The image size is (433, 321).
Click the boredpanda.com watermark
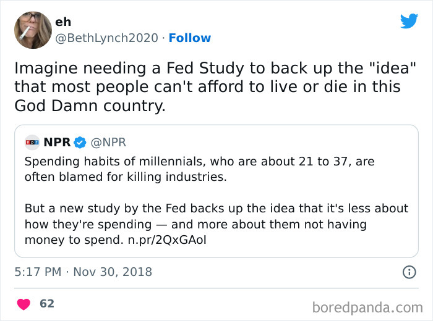(367, 306)
